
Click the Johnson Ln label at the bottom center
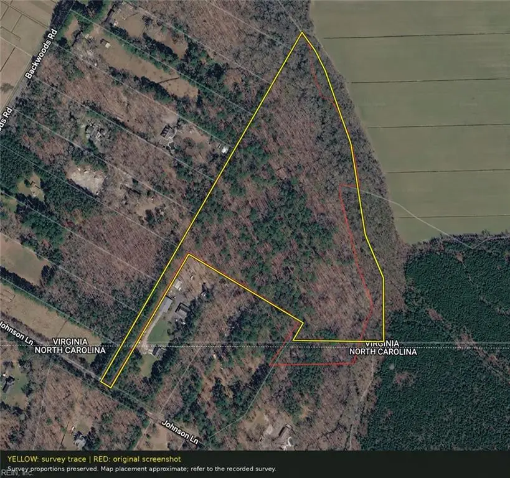[180, 432]
